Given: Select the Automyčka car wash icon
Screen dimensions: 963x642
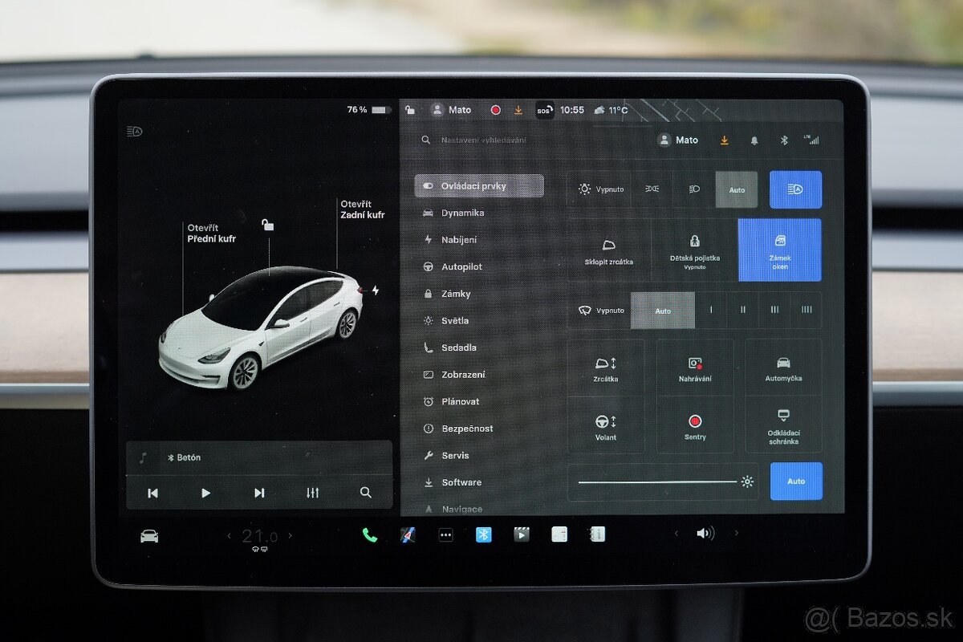Looking at the screenshot, I should tap(783, 363).
